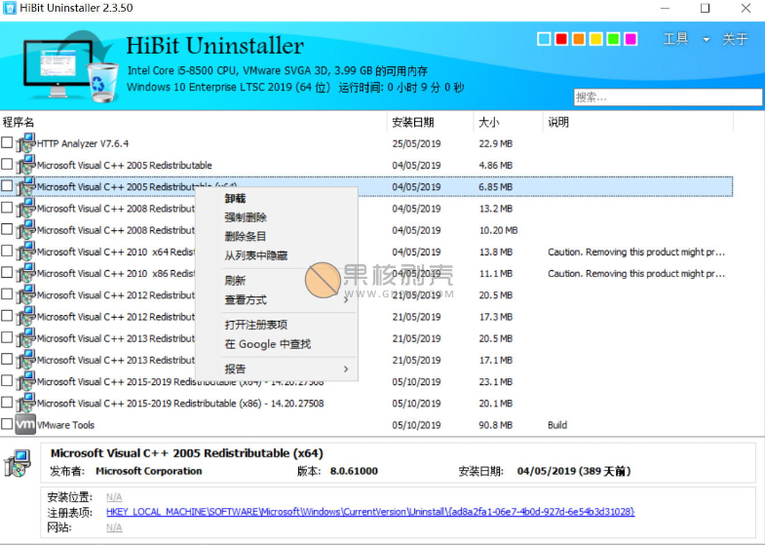765x545 pixels.
Task: Click the VMware Tools program icon
Action: [x=25, y=425]
